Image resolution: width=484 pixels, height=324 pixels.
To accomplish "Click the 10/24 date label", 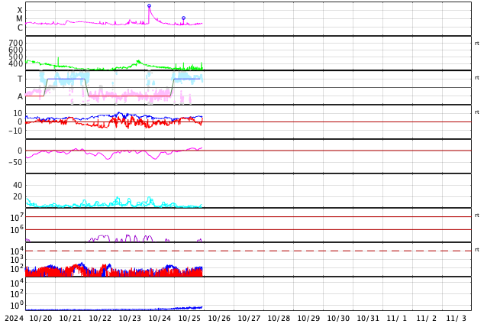I will pyautogui.click(x=160, y=319).
